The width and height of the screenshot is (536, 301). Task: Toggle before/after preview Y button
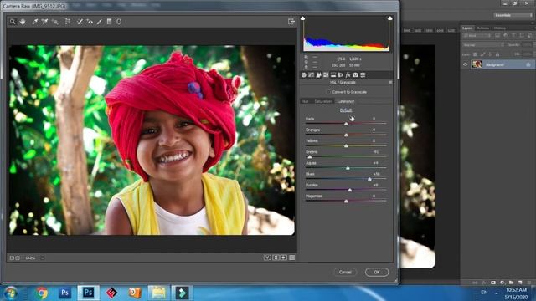[267, 258]
